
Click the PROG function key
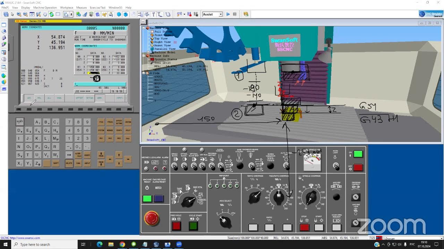pyautogui.click(x=110, y=122)
